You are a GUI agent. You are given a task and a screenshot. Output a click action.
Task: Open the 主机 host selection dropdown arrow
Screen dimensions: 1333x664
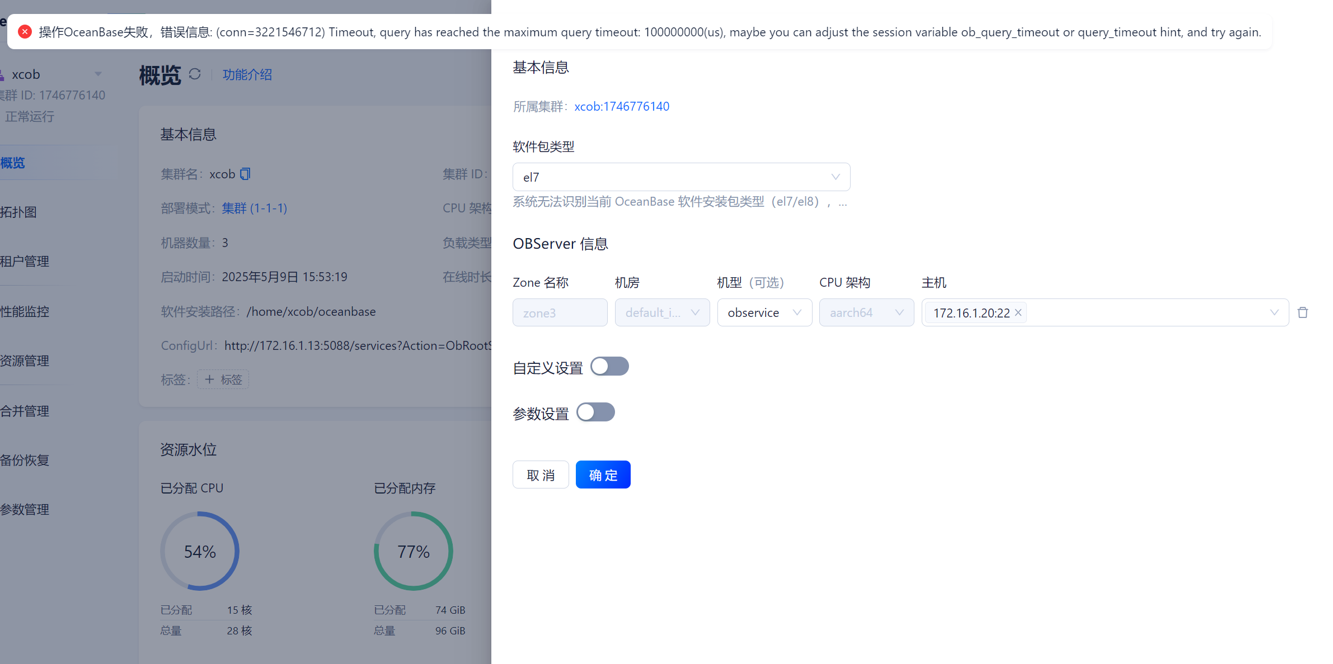click(1274, 312)
